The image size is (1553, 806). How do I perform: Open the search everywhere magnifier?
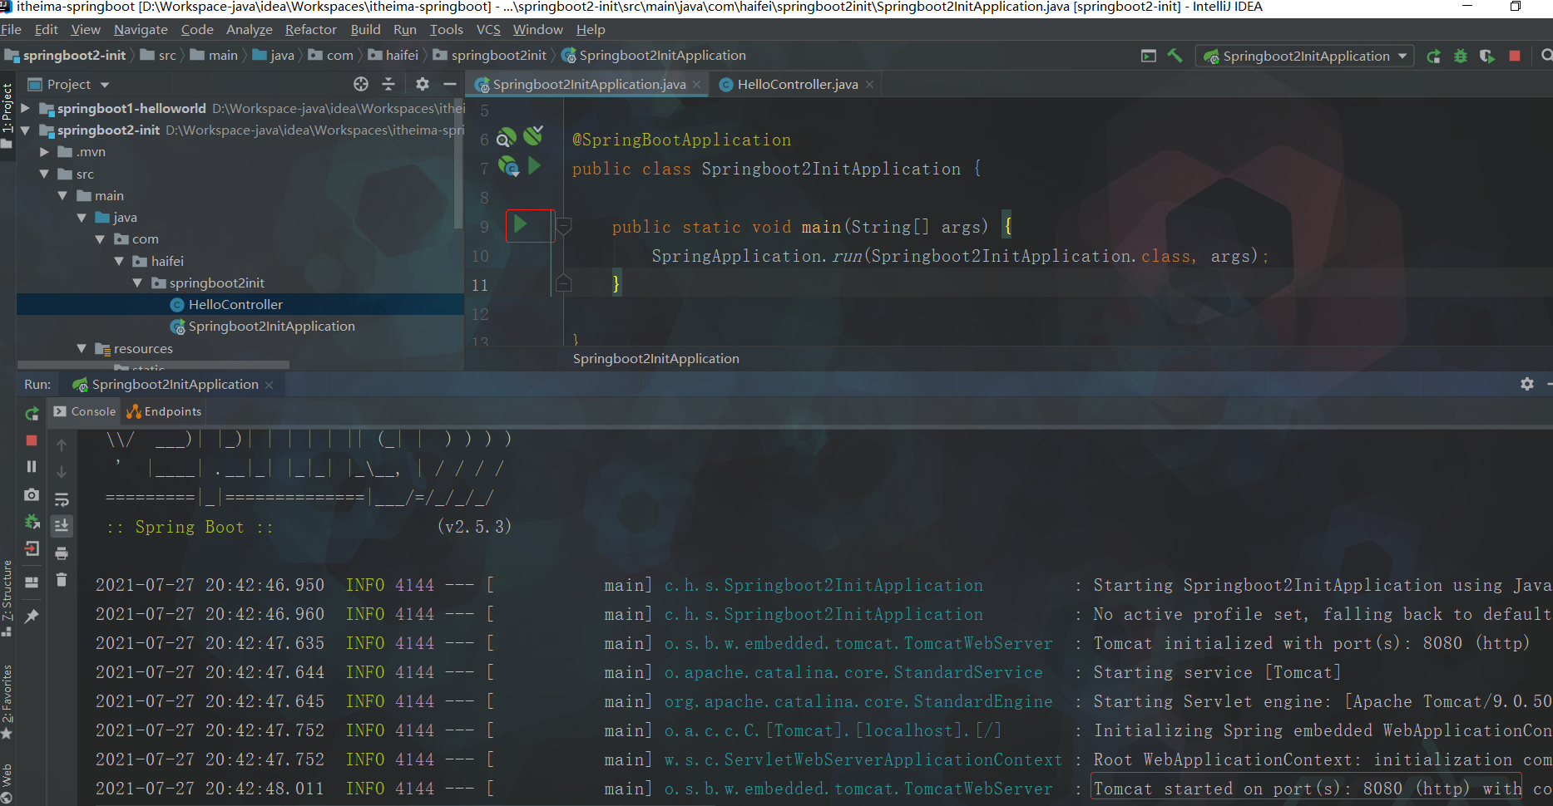1546,56
